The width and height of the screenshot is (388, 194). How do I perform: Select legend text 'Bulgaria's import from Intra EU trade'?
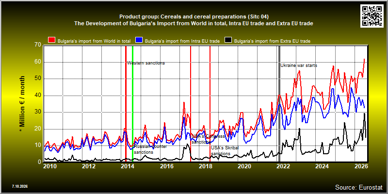[182, 41]
